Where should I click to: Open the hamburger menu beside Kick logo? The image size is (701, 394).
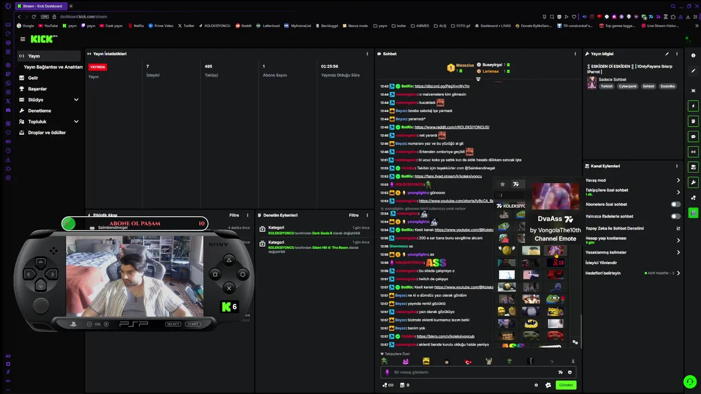pyautogui.click(x=22, y=39)
